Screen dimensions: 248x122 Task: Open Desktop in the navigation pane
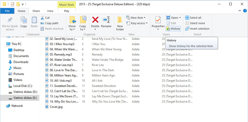coord(16,50)
